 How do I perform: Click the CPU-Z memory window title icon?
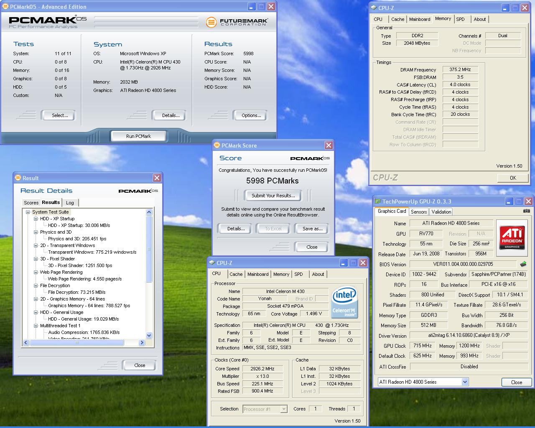point(373,8)
